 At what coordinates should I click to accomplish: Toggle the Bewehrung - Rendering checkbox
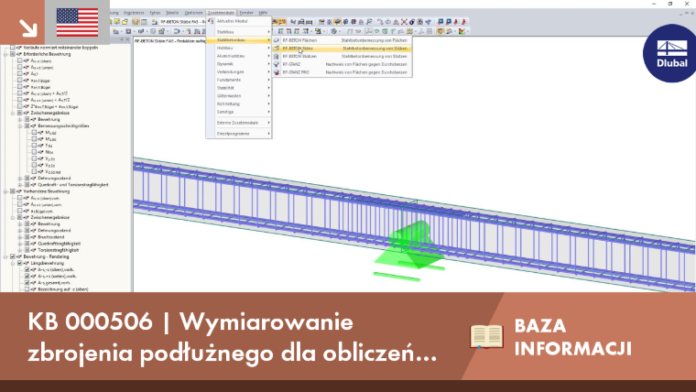point(13,256)
